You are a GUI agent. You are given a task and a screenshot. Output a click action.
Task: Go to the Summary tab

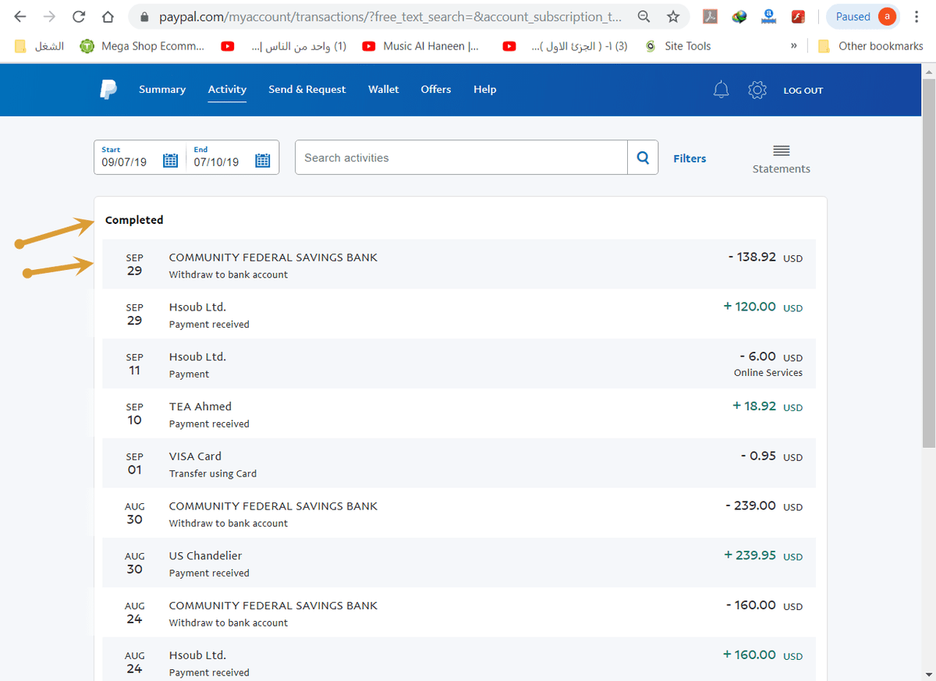tap(162, 90)
